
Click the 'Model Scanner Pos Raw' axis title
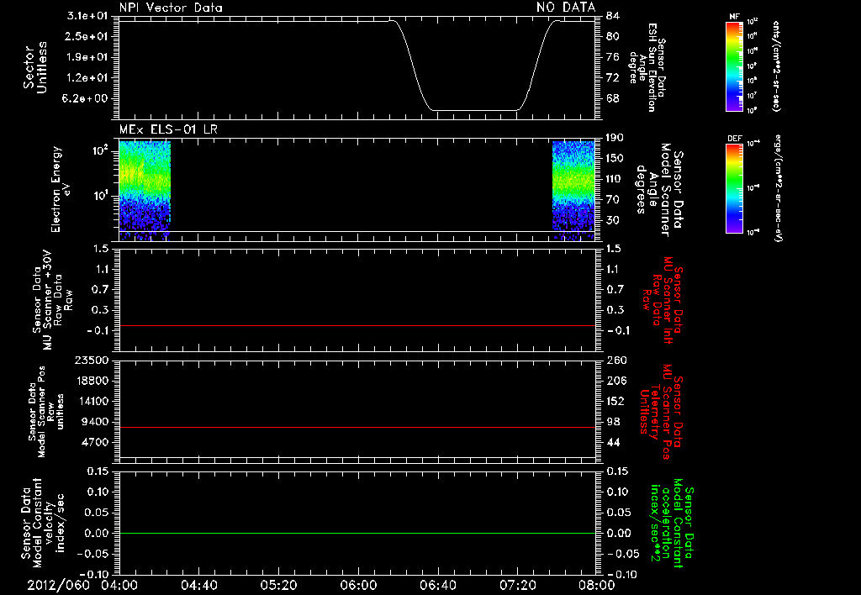46,412
